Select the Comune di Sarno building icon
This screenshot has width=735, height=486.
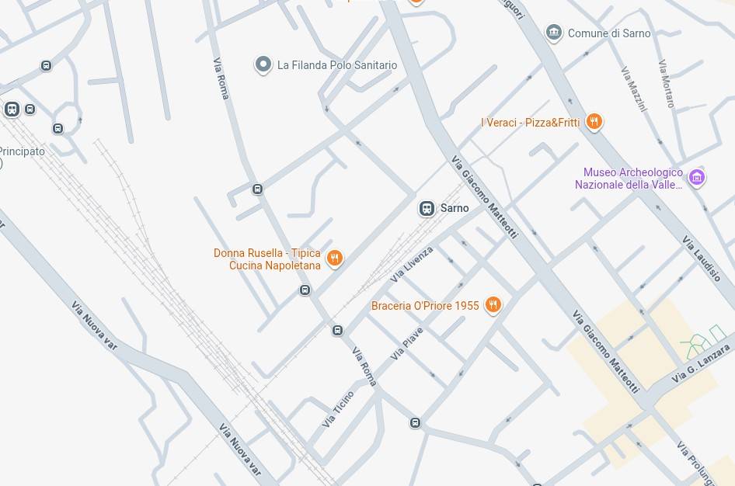(x=554, y=33)
